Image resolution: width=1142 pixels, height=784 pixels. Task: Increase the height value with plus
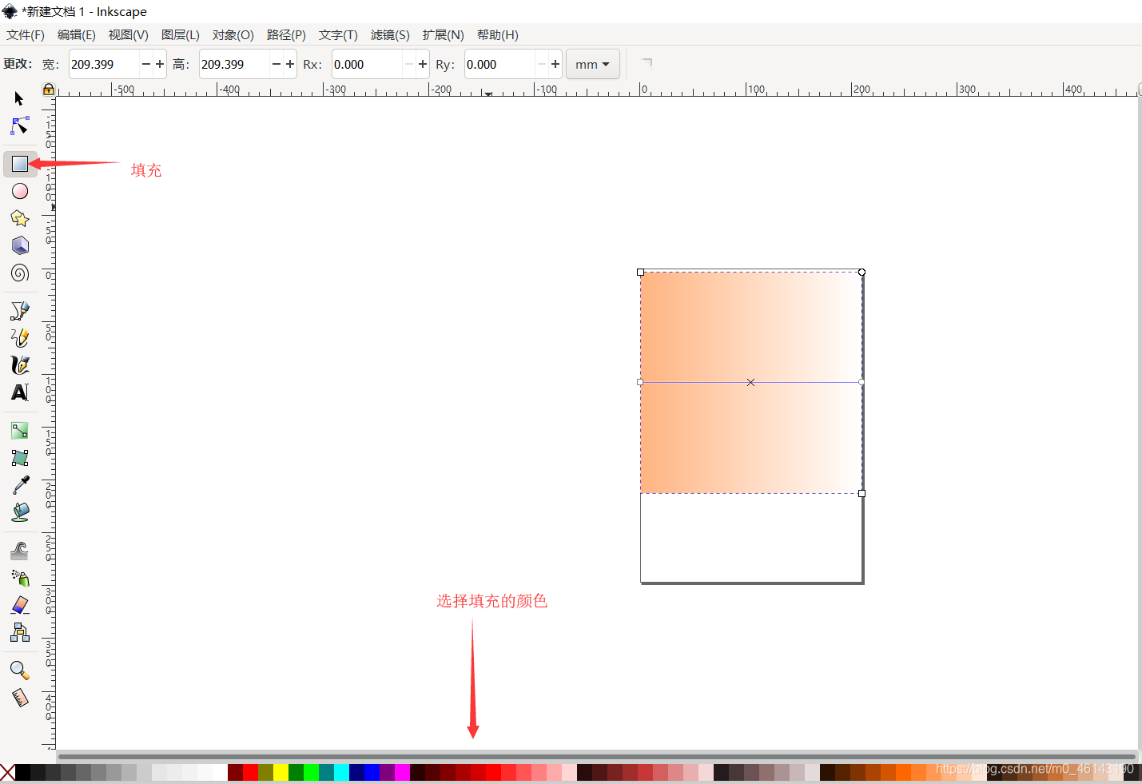290,64
